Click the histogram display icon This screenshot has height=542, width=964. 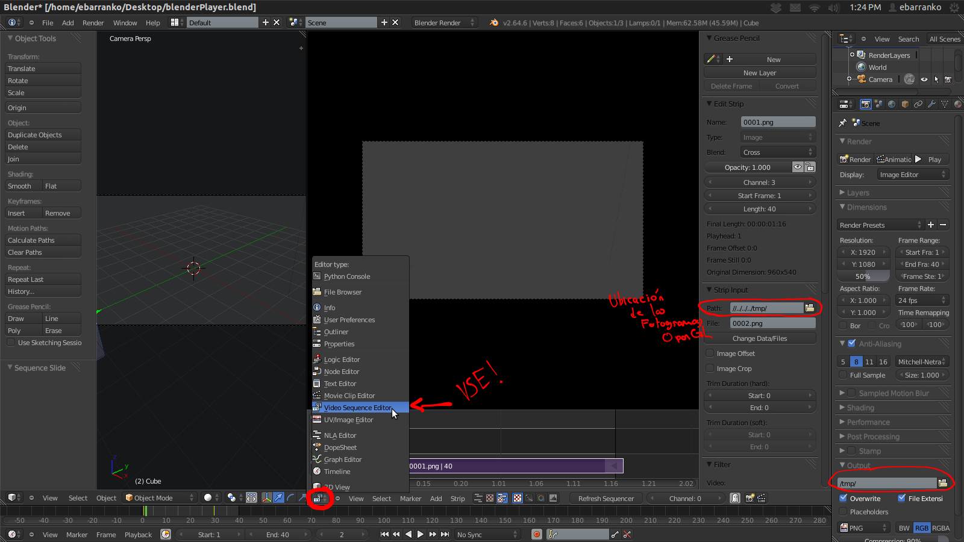(x=553, y=498)
